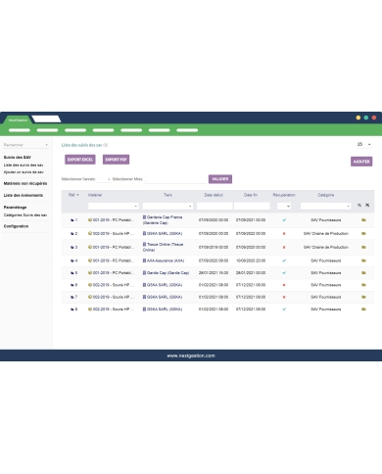Open the folder icon for row 7
The height and width of the screenshot is (474, 382).
click(x=363, y=297)
